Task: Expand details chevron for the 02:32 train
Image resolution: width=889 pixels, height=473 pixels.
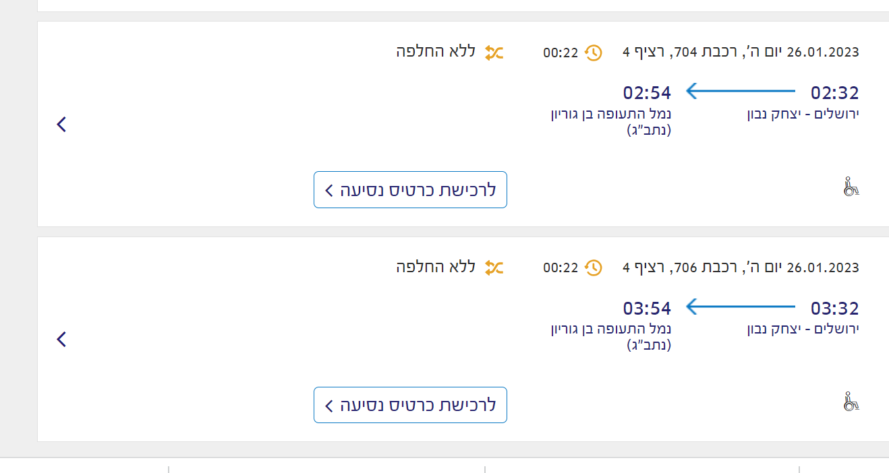Action: pos(61,124)
